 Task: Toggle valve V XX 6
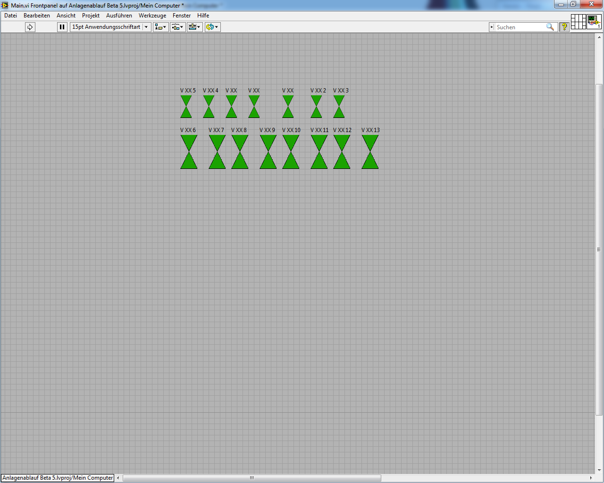pos(189,152)
